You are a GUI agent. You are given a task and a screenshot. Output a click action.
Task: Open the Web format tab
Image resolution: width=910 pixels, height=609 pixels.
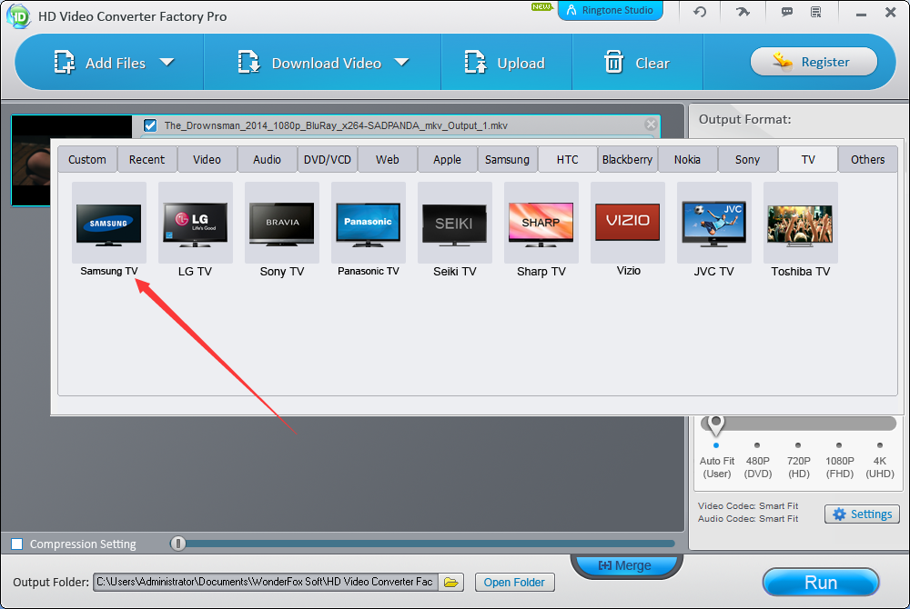pos(387,159)
